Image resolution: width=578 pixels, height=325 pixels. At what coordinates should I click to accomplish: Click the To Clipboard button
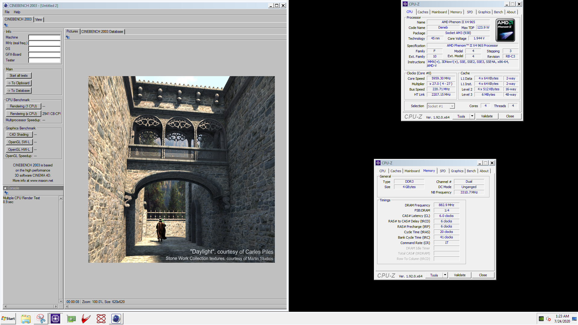(x=19, y=83)
